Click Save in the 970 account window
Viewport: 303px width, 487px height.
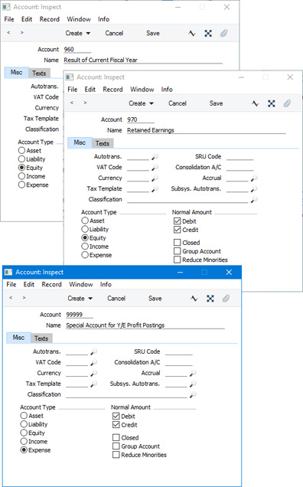(216, 103)
